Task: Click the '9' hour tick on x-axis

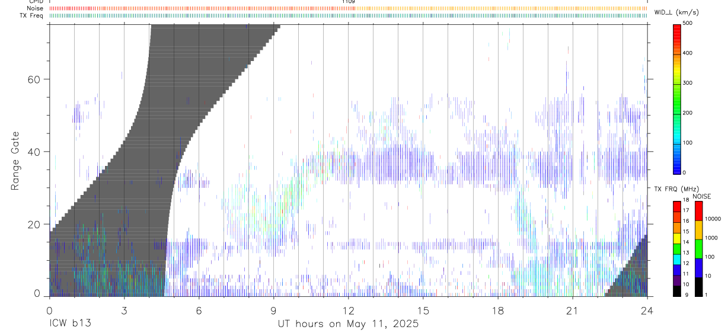Action: (273, 310)
